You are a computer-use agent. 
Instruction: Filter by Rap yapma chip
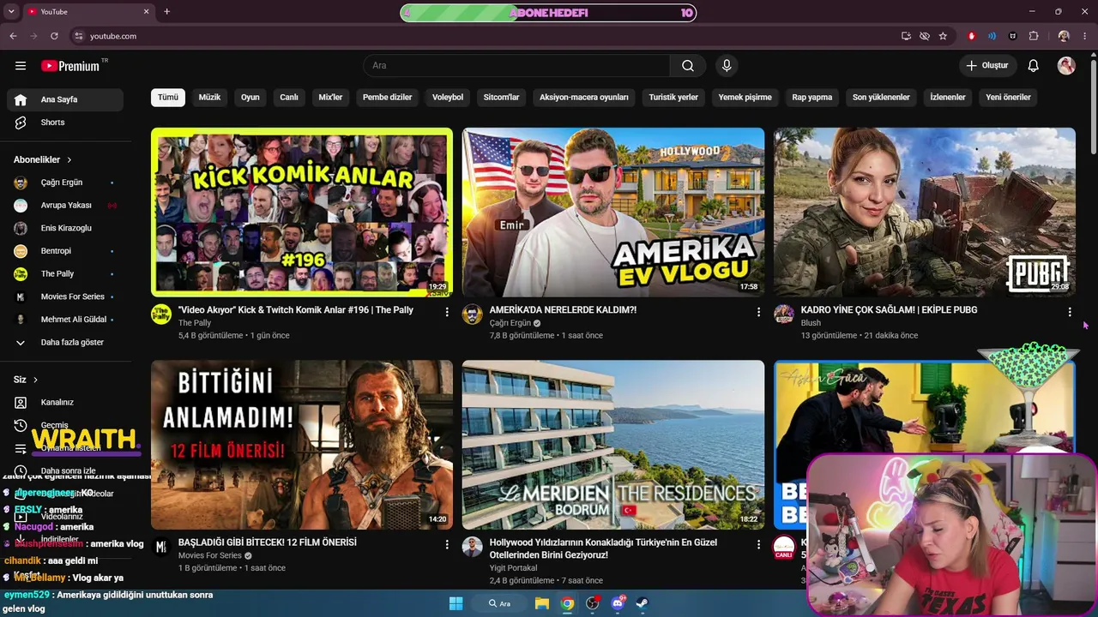pos(812,98)
